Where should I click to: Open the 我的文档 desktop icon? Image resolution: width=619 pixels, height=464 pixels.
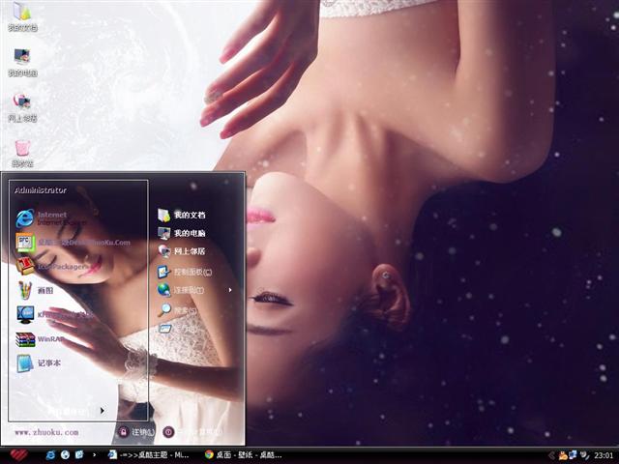[x=22, y=16]
